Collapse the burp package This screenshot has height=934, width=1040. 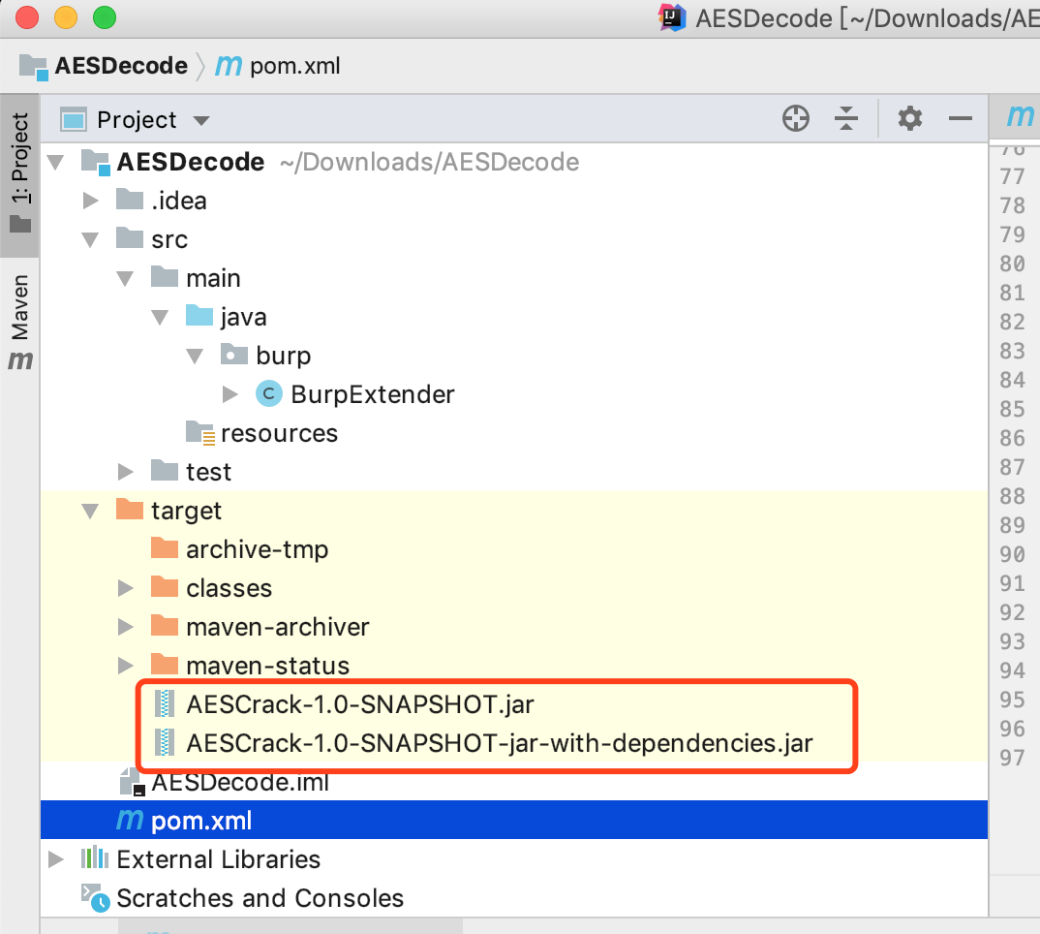[195, 356]
